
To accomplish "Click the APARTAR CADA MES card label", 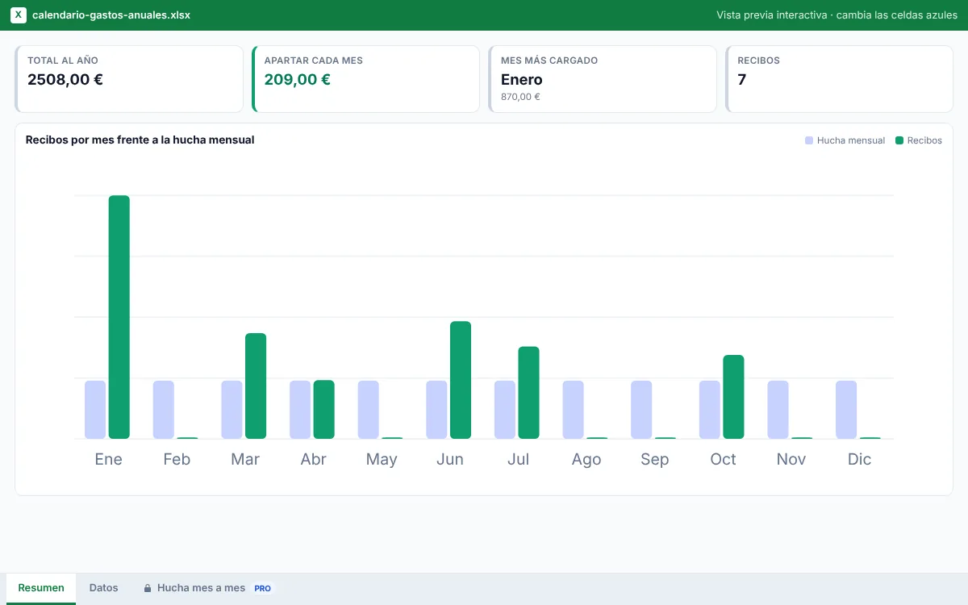I will pos(314,60).
